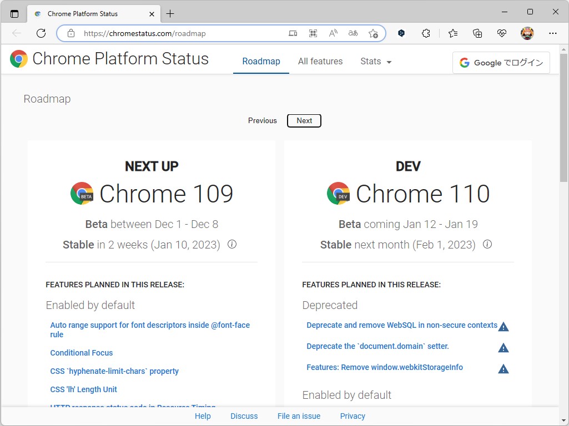569x426 pixels.
Task: Open the tab actions menu top-left
Action: (x=13, y=12)
